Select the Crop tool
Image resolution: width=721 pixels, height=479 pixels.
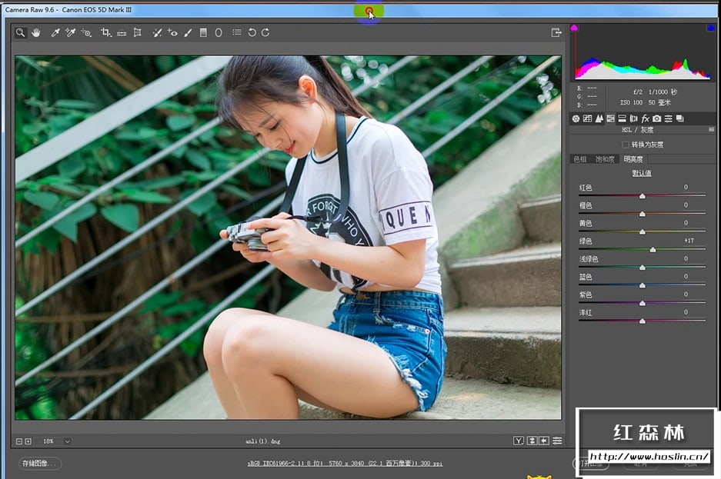[x=105, y=32]
